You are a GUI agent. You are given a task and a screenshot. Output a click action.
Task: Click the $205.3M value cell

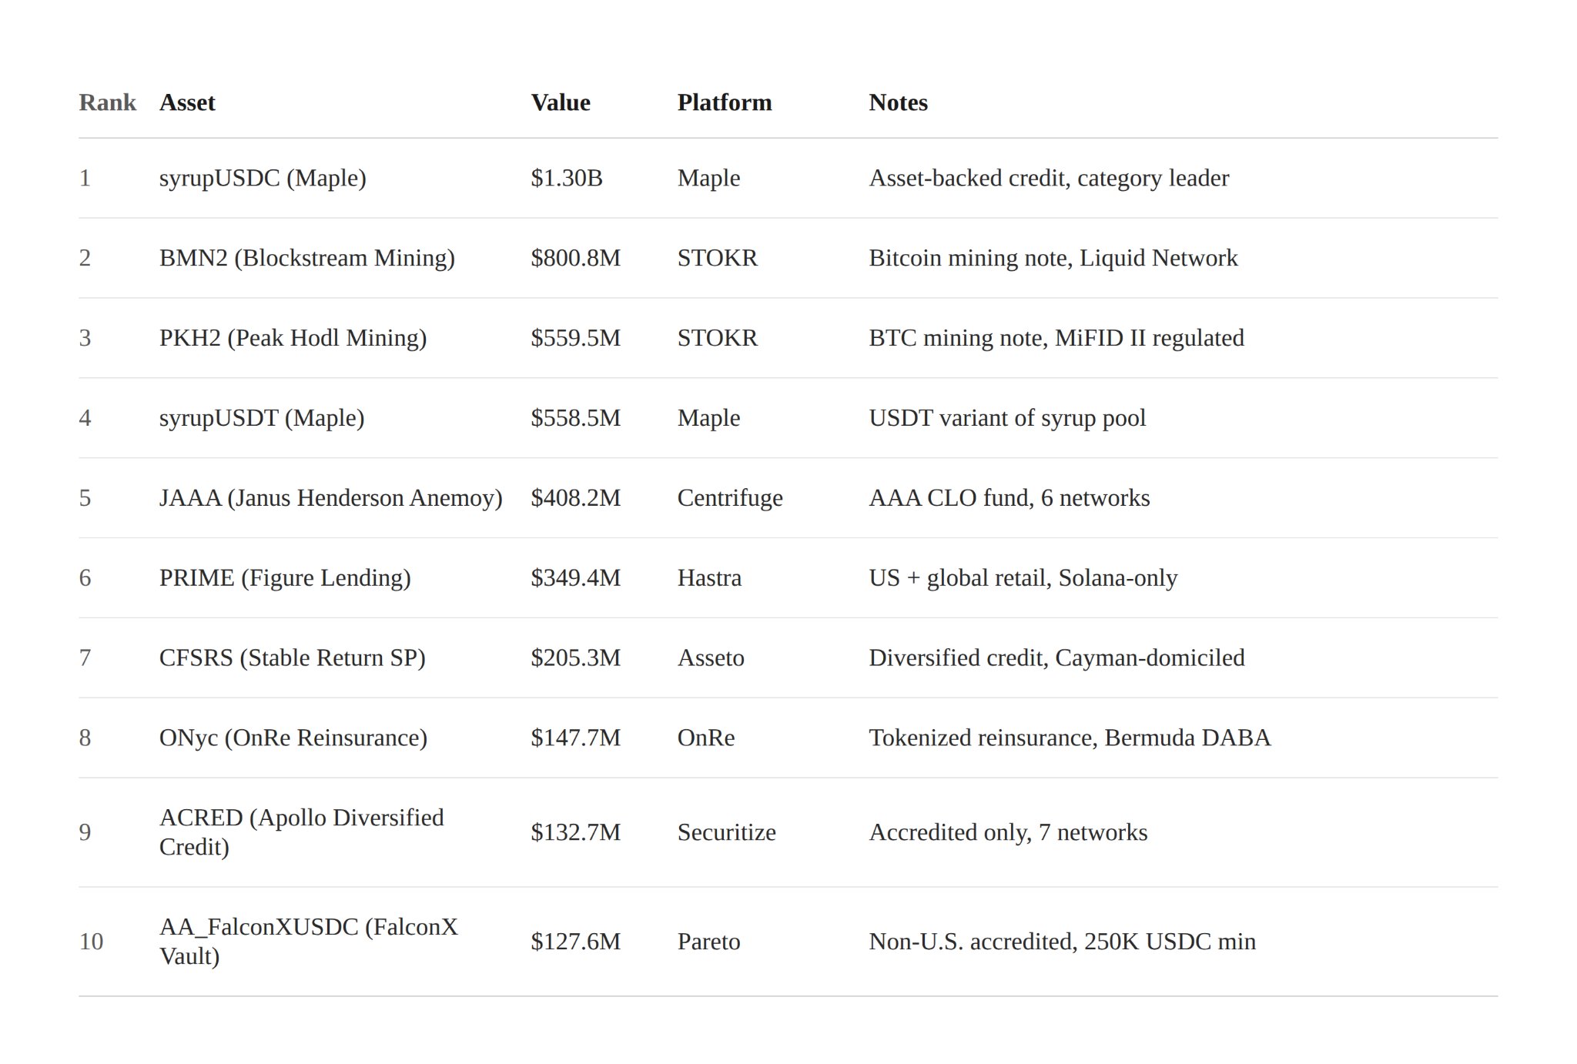pos(575,658)
